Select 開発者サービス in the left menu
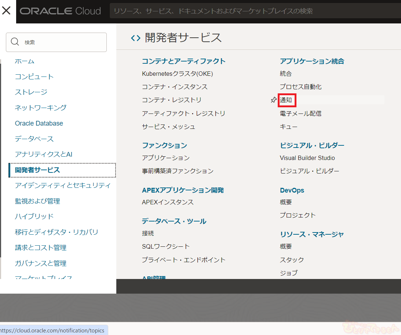This screenshot has width=401, height=335. tap(37, 170)
